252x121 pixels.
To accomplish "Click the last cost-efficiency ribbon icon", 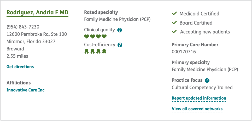I will [104, 51].
